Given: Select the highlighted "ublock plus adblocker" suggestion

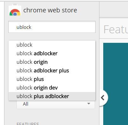Looking at the screenshot, I should click(52, 96).
